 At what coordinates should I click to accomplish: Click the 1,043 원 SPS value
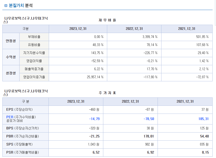pyautogui.click(x=94, y=144)
